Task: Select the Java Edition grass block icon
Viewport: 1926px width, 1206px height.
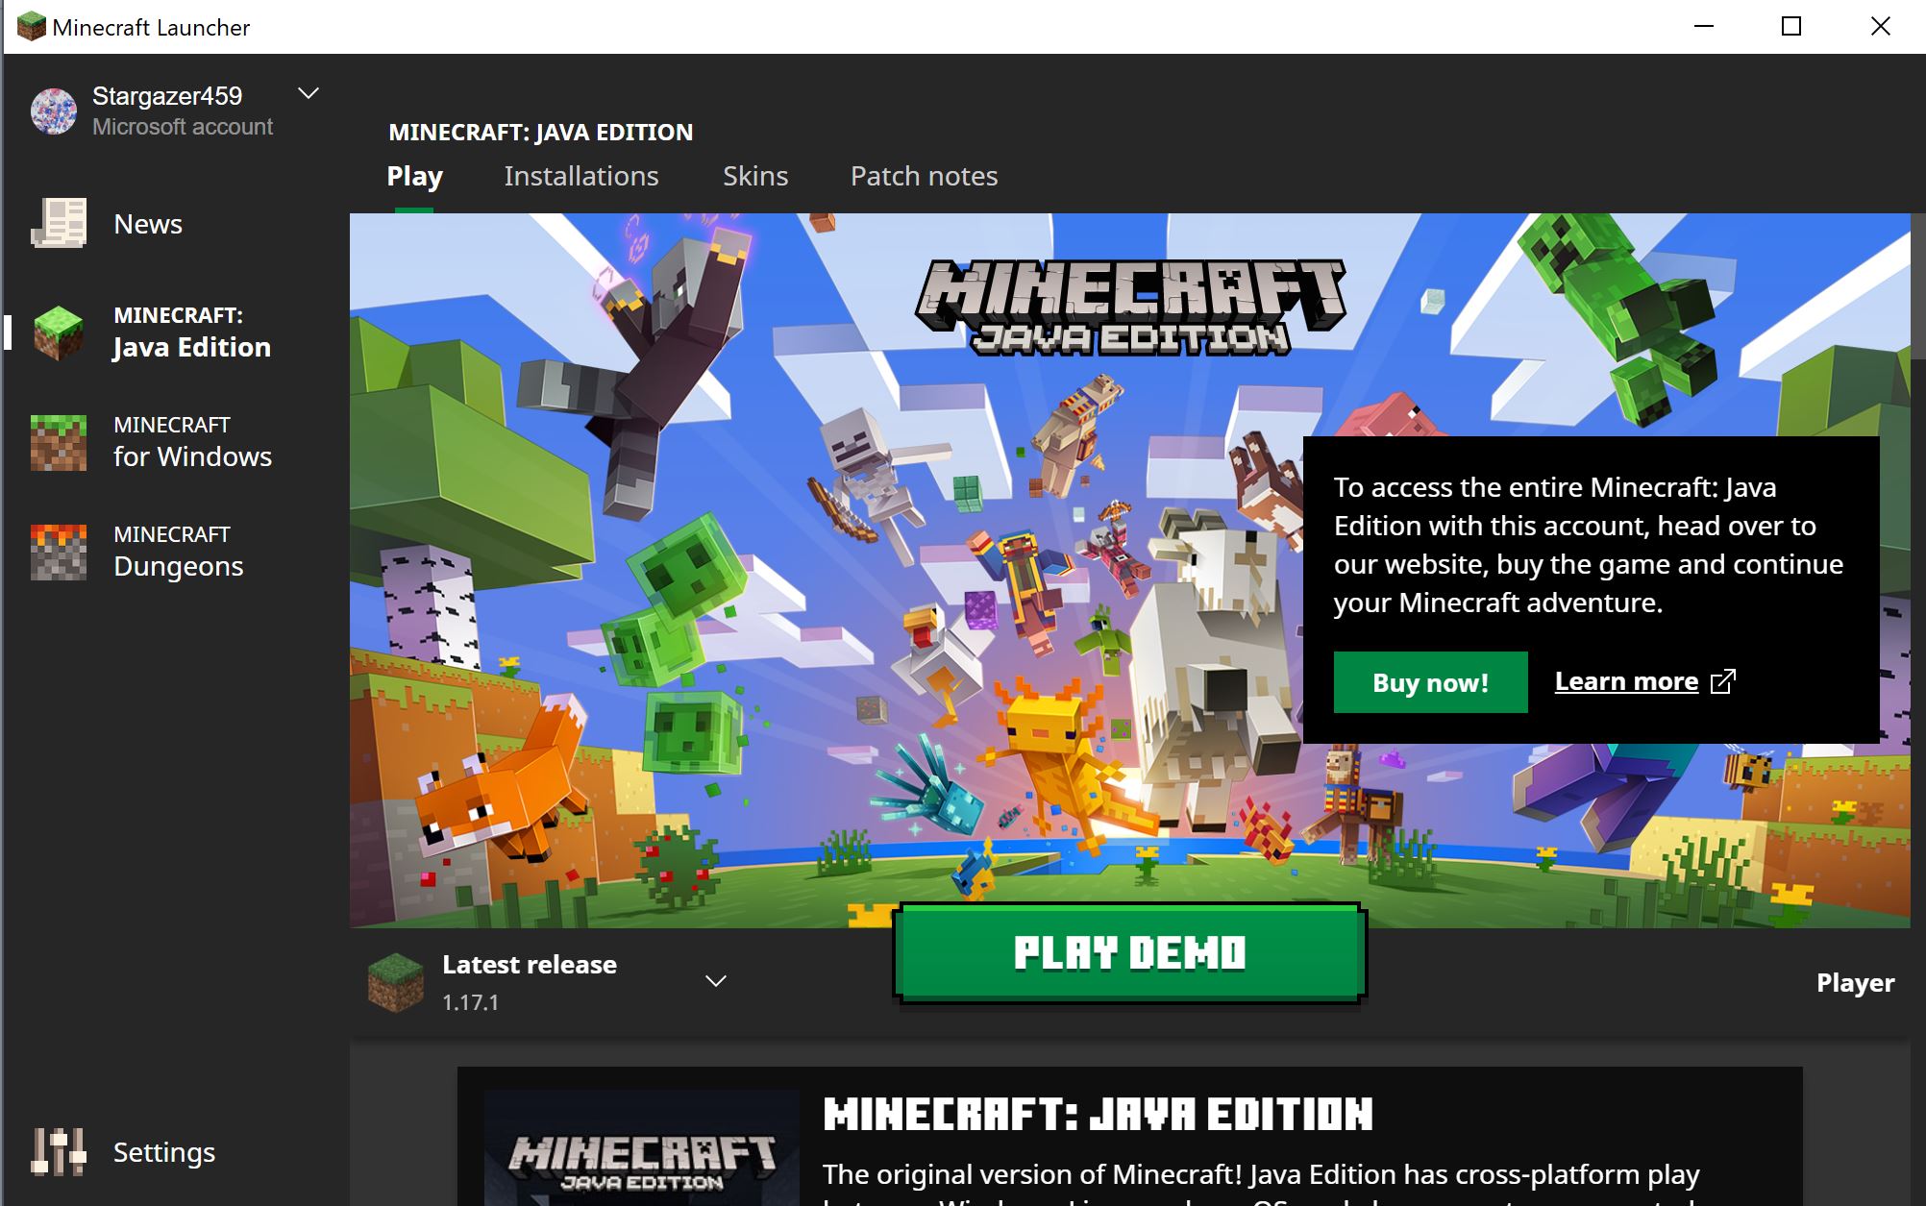Action: (59, 332)
